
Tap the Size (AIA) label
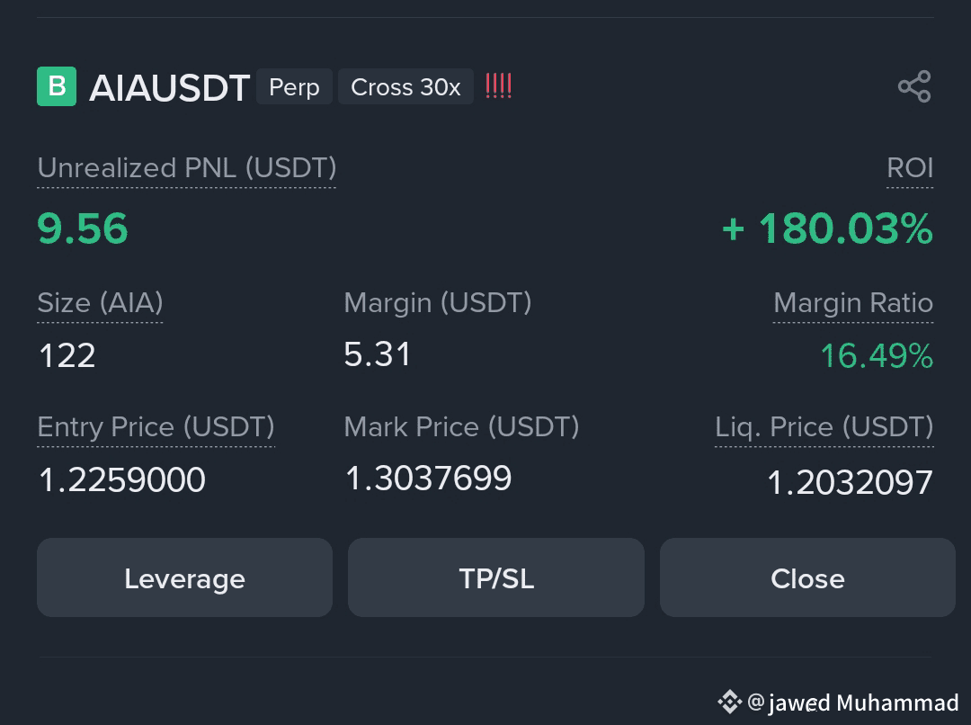101,303
